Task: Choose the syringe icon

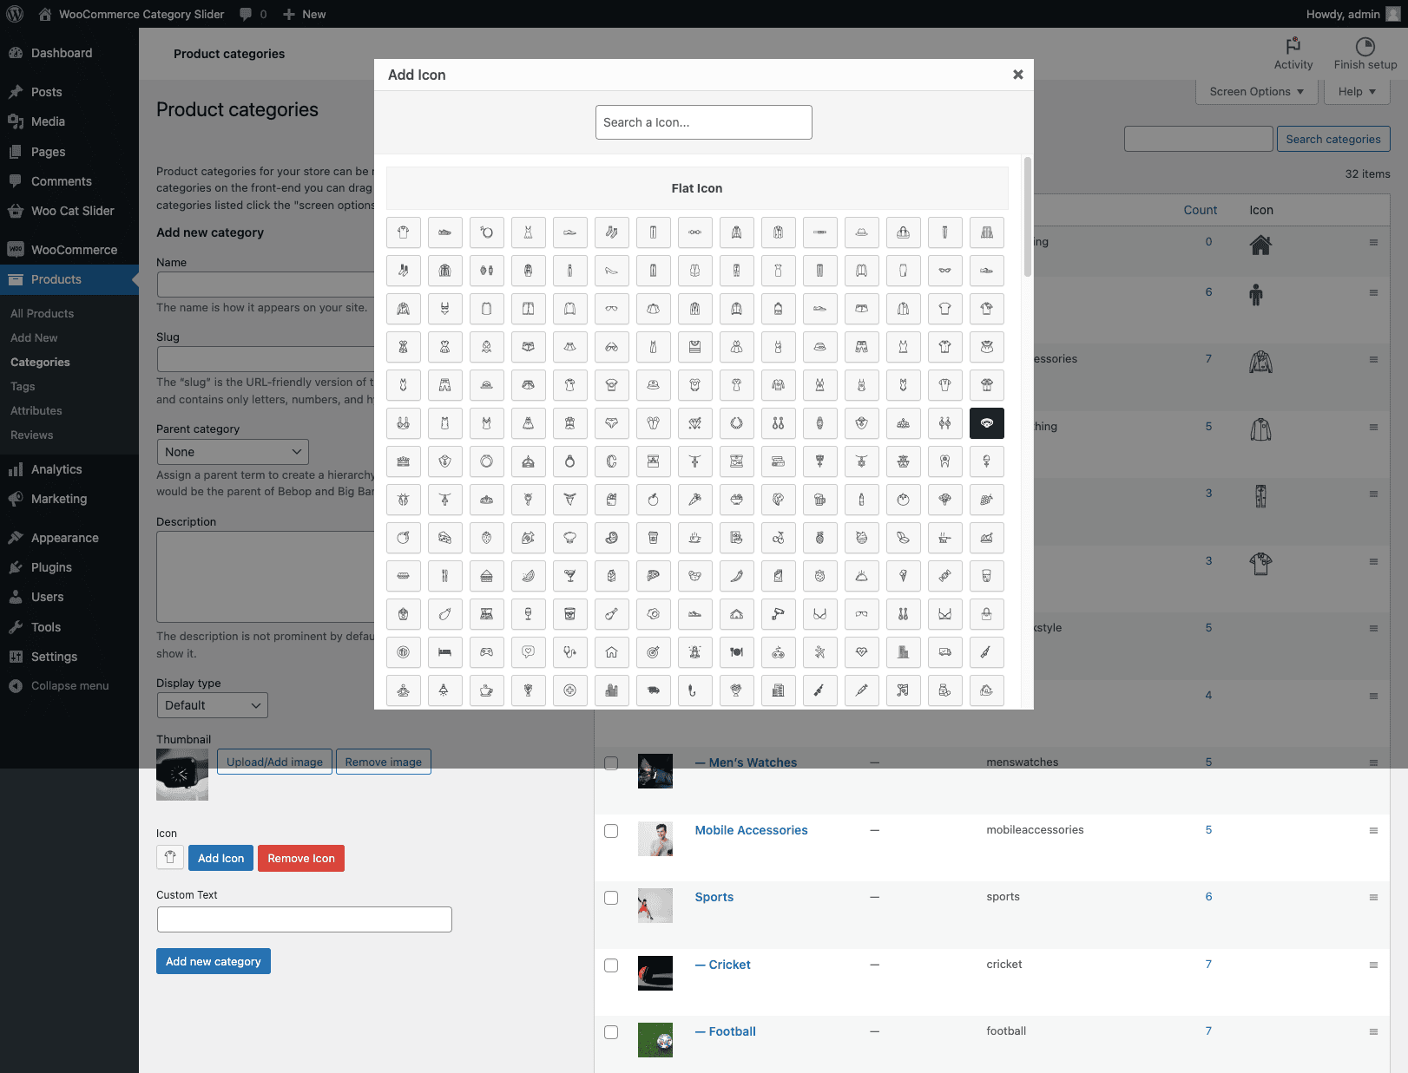Action: coord(861,690)
